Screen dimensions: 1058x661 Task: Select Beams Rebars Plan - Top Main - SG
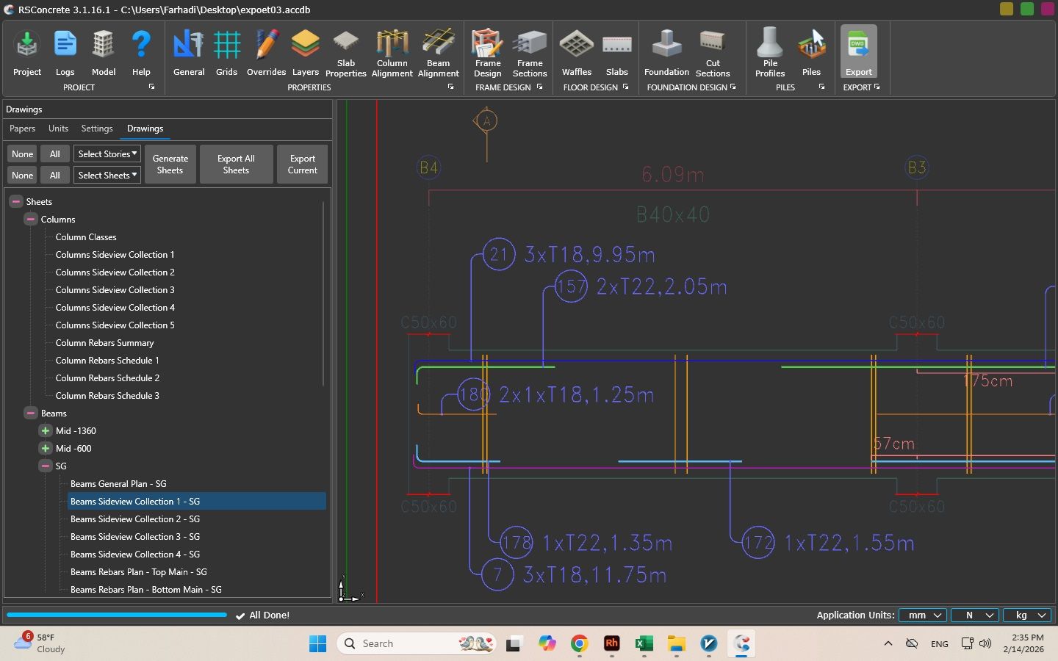pyautogui.click(x=139, y=572)
